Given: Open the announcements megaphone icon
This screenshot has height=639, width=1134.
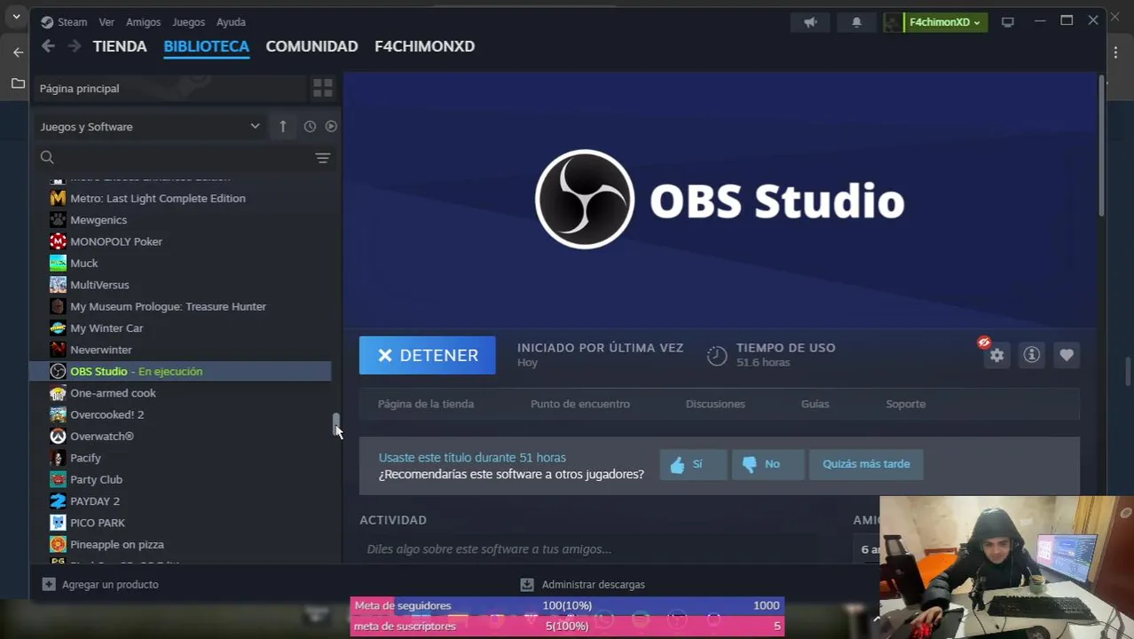Looking at the screenshot, I should click(810, 22).
